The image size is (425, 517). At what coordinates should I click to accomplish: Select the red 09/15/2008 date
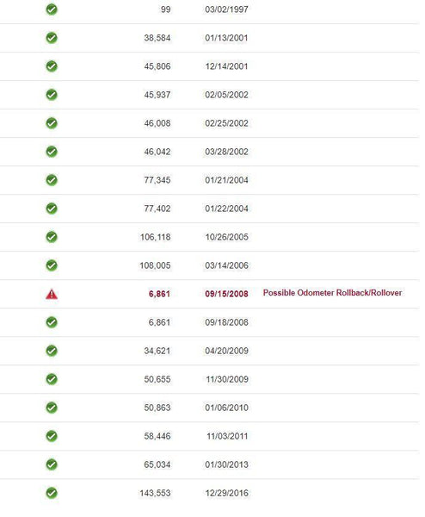point(226,294)
